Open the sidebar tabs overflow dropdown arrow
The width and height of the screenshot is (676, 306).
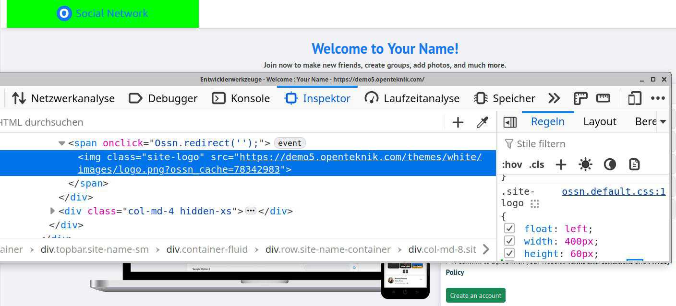click(663, 122)
